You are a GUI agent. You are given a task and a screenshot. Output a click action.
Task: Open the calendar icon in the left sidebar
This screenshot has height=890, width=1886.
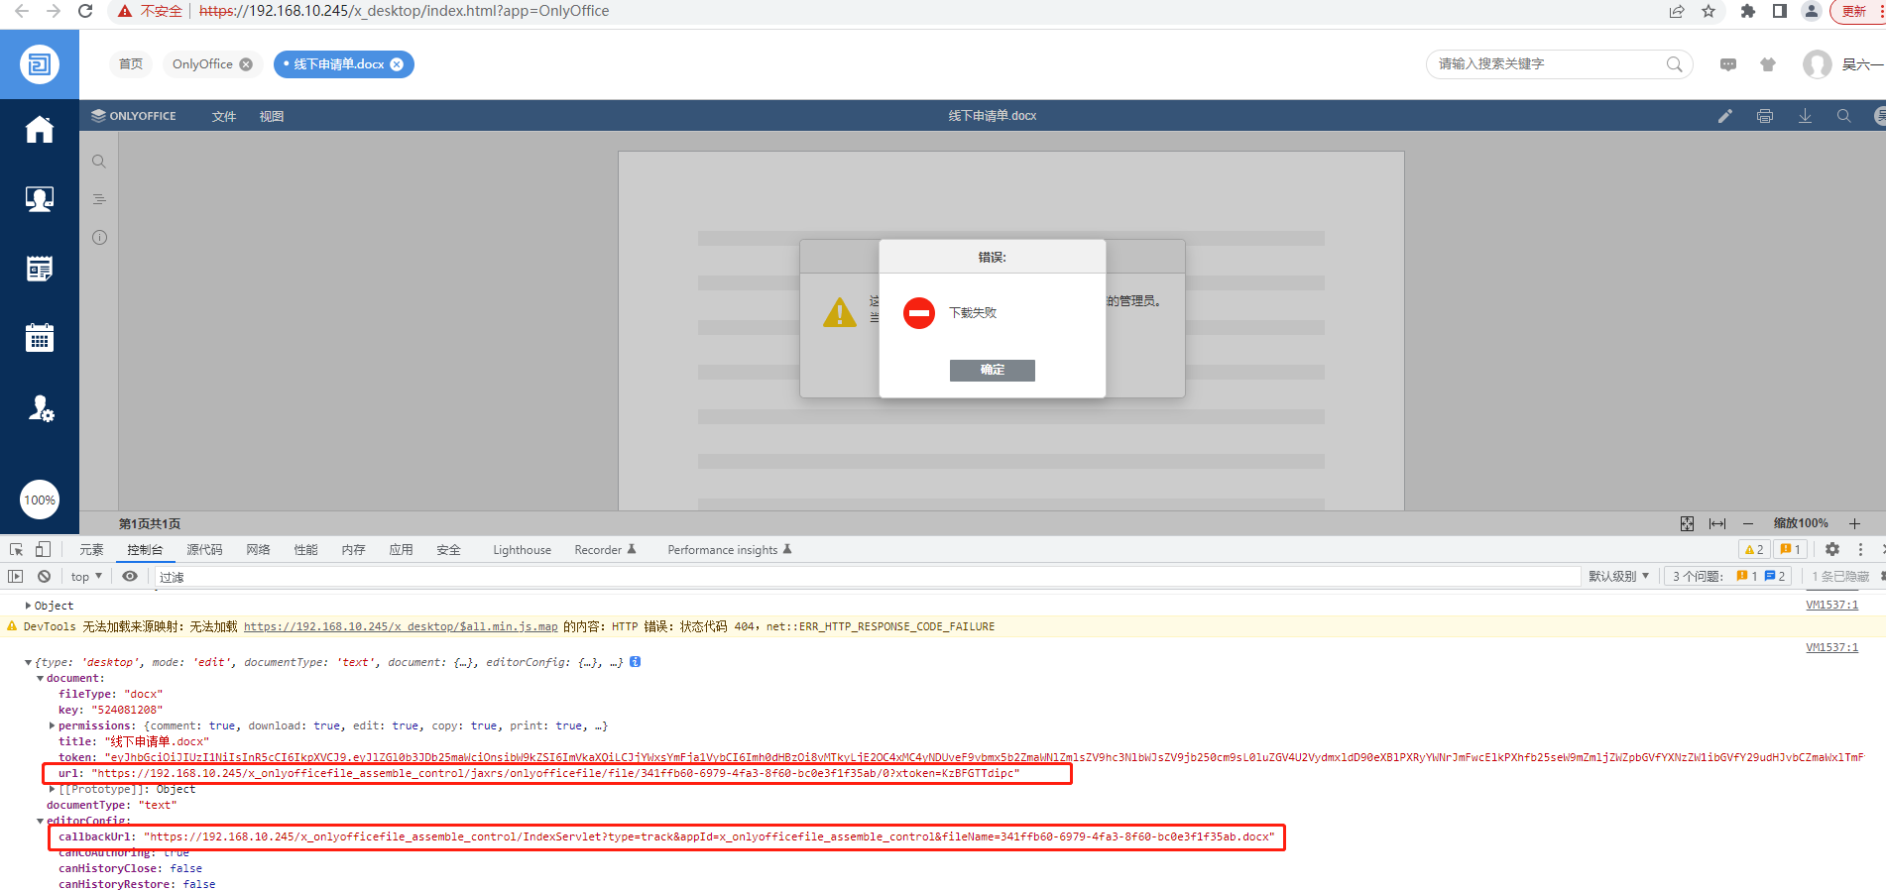pyautogui.click(x=40, y=338)
